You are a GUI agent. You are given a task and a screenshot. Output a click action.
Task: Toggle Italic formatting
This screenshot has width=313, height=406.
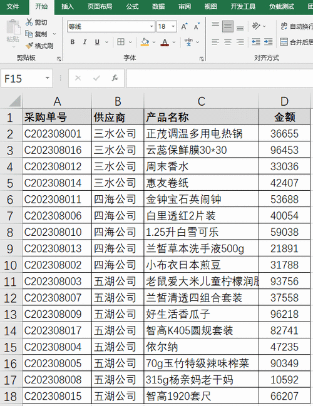click(x=85, y=42)
